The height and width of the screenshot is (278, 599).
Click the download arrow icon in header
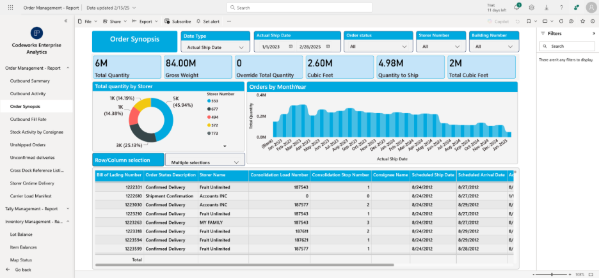(x=547, y=7)
